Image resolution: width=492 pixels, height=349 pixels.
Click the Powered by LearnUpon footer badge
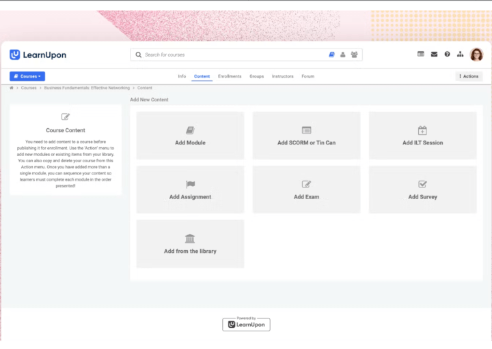[x=246, y=324]
